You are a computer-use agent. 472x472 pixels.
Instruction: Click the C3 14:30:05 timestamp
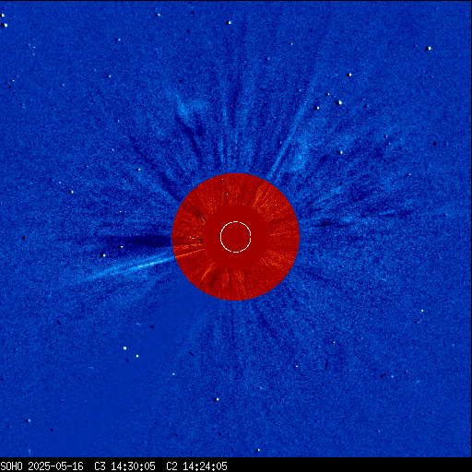pyautogui.click(x=124, y=466)
